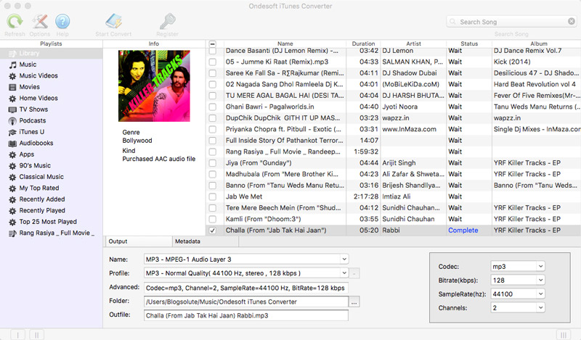Uncheck the Challa song checkbox
Screen dimensions: 581x340
coord(213,231)
